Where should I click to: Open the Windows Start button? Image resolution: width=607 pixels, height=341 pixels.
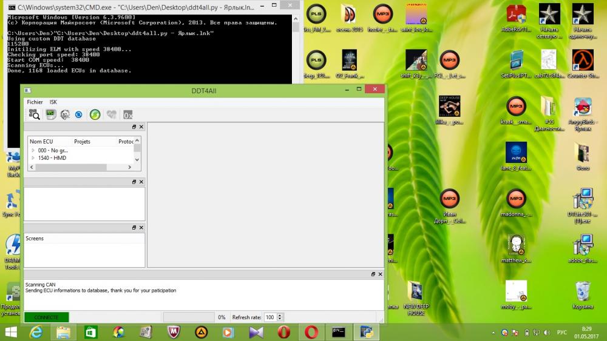pyautogui.click(x=11, y=332)
